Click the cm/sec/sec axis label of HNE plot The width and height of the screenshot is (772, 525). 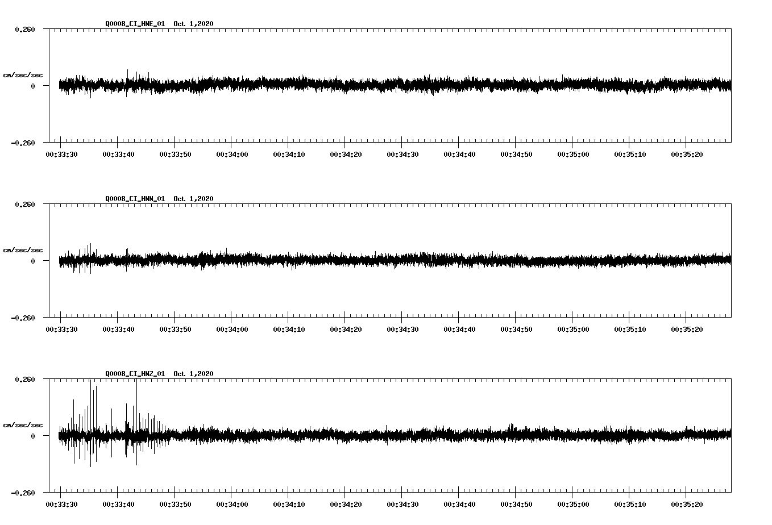[23, 74]
